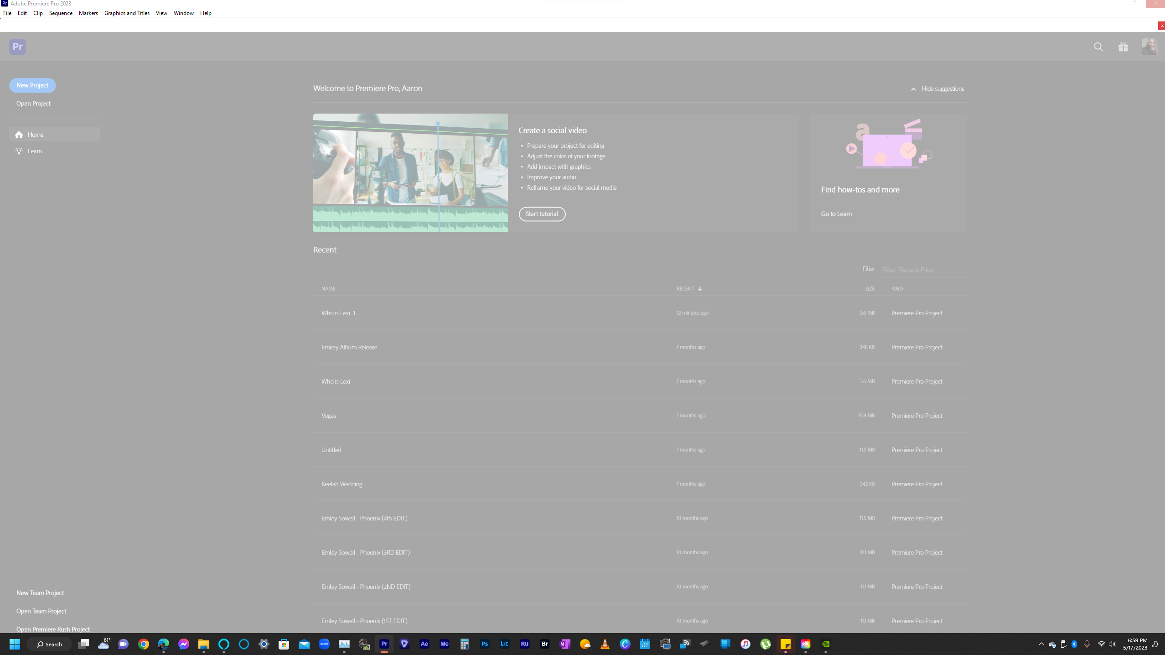Image resolution: width=1165 pixels, height=655 pixels.
Task: Click the What's New gift icon
Action: click(1123, 47)
